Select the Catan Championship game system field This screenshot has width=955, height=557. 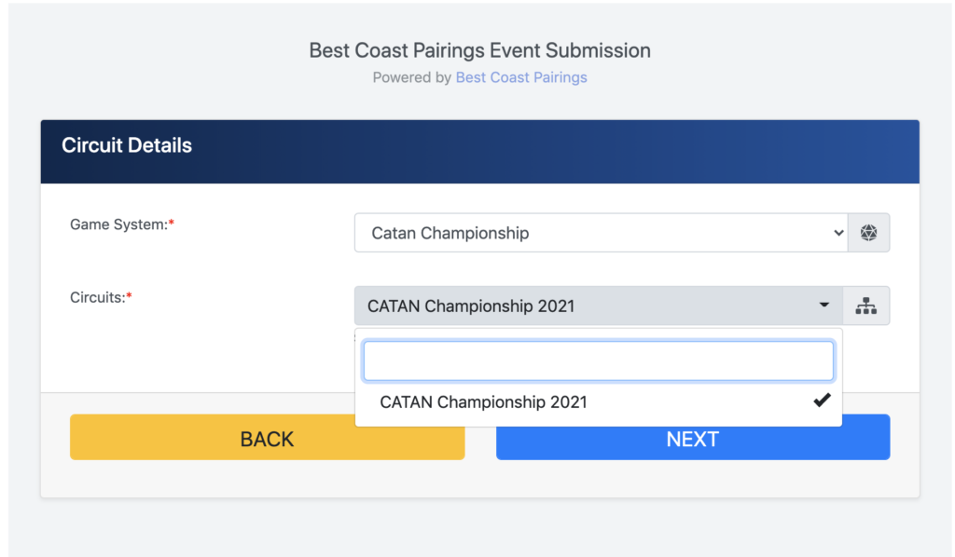tap(602, 232)
